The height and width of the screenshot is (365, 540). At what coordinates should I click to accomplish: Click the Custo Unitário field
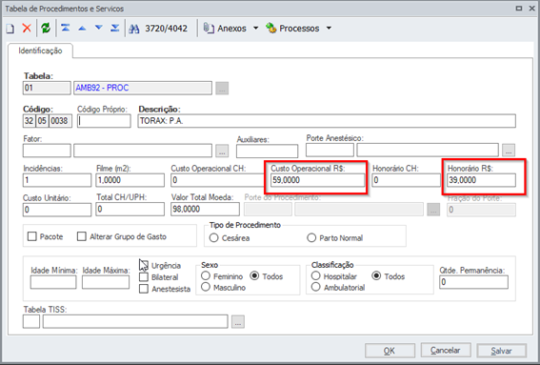57,210
